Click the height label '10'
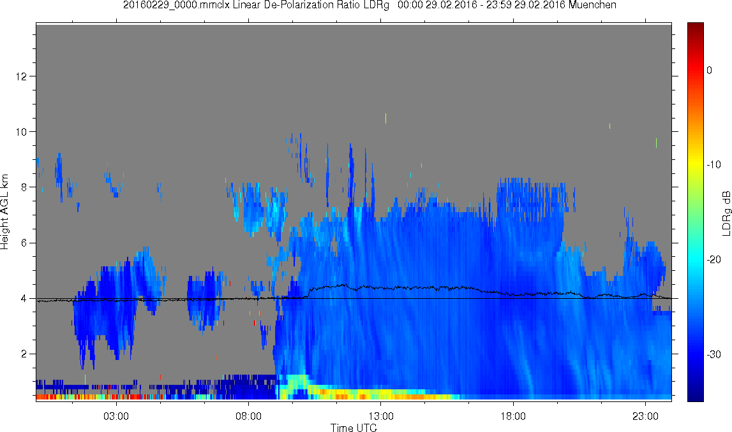 pyautogui.click(x=23, y=132)
